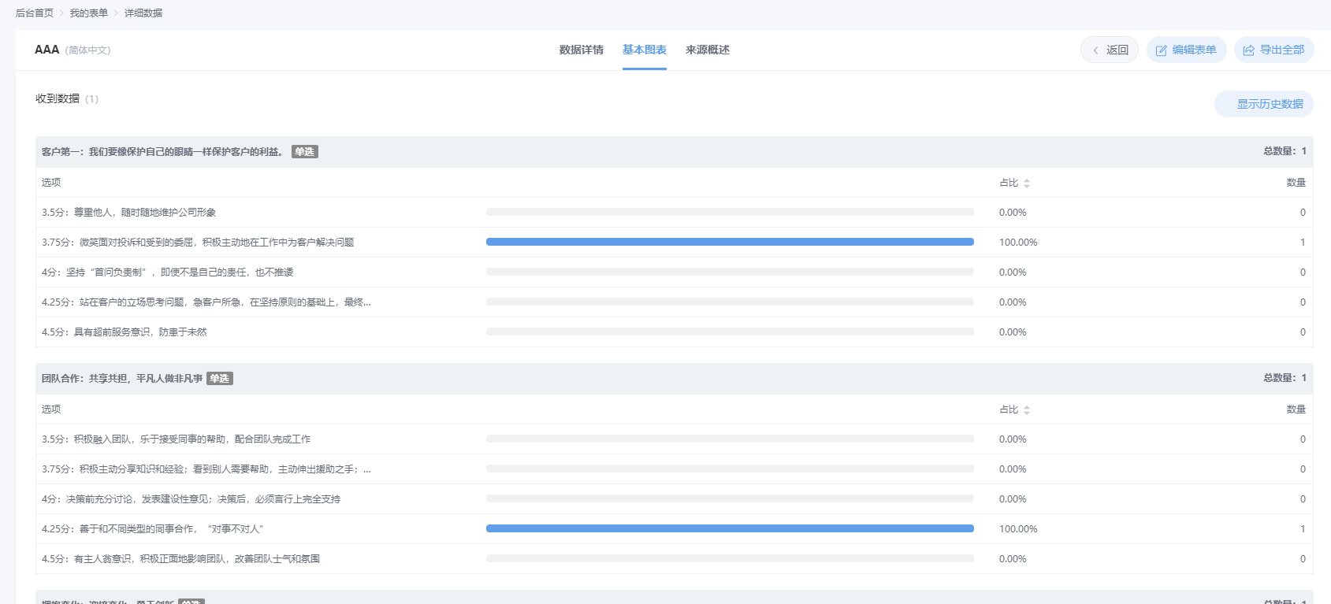Click the edit pencil icon in 编辑表单
1331x604 pixels.
tap(1161, 50)
